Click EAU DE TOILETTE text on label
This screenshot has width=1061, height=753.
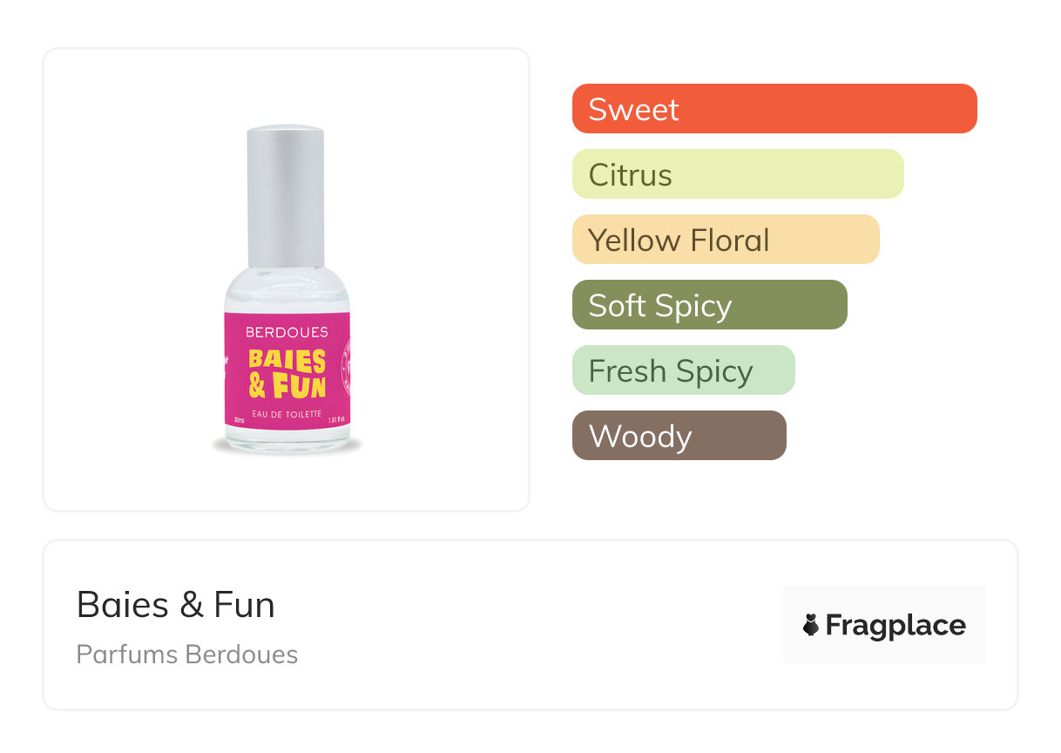pos(287,414)
